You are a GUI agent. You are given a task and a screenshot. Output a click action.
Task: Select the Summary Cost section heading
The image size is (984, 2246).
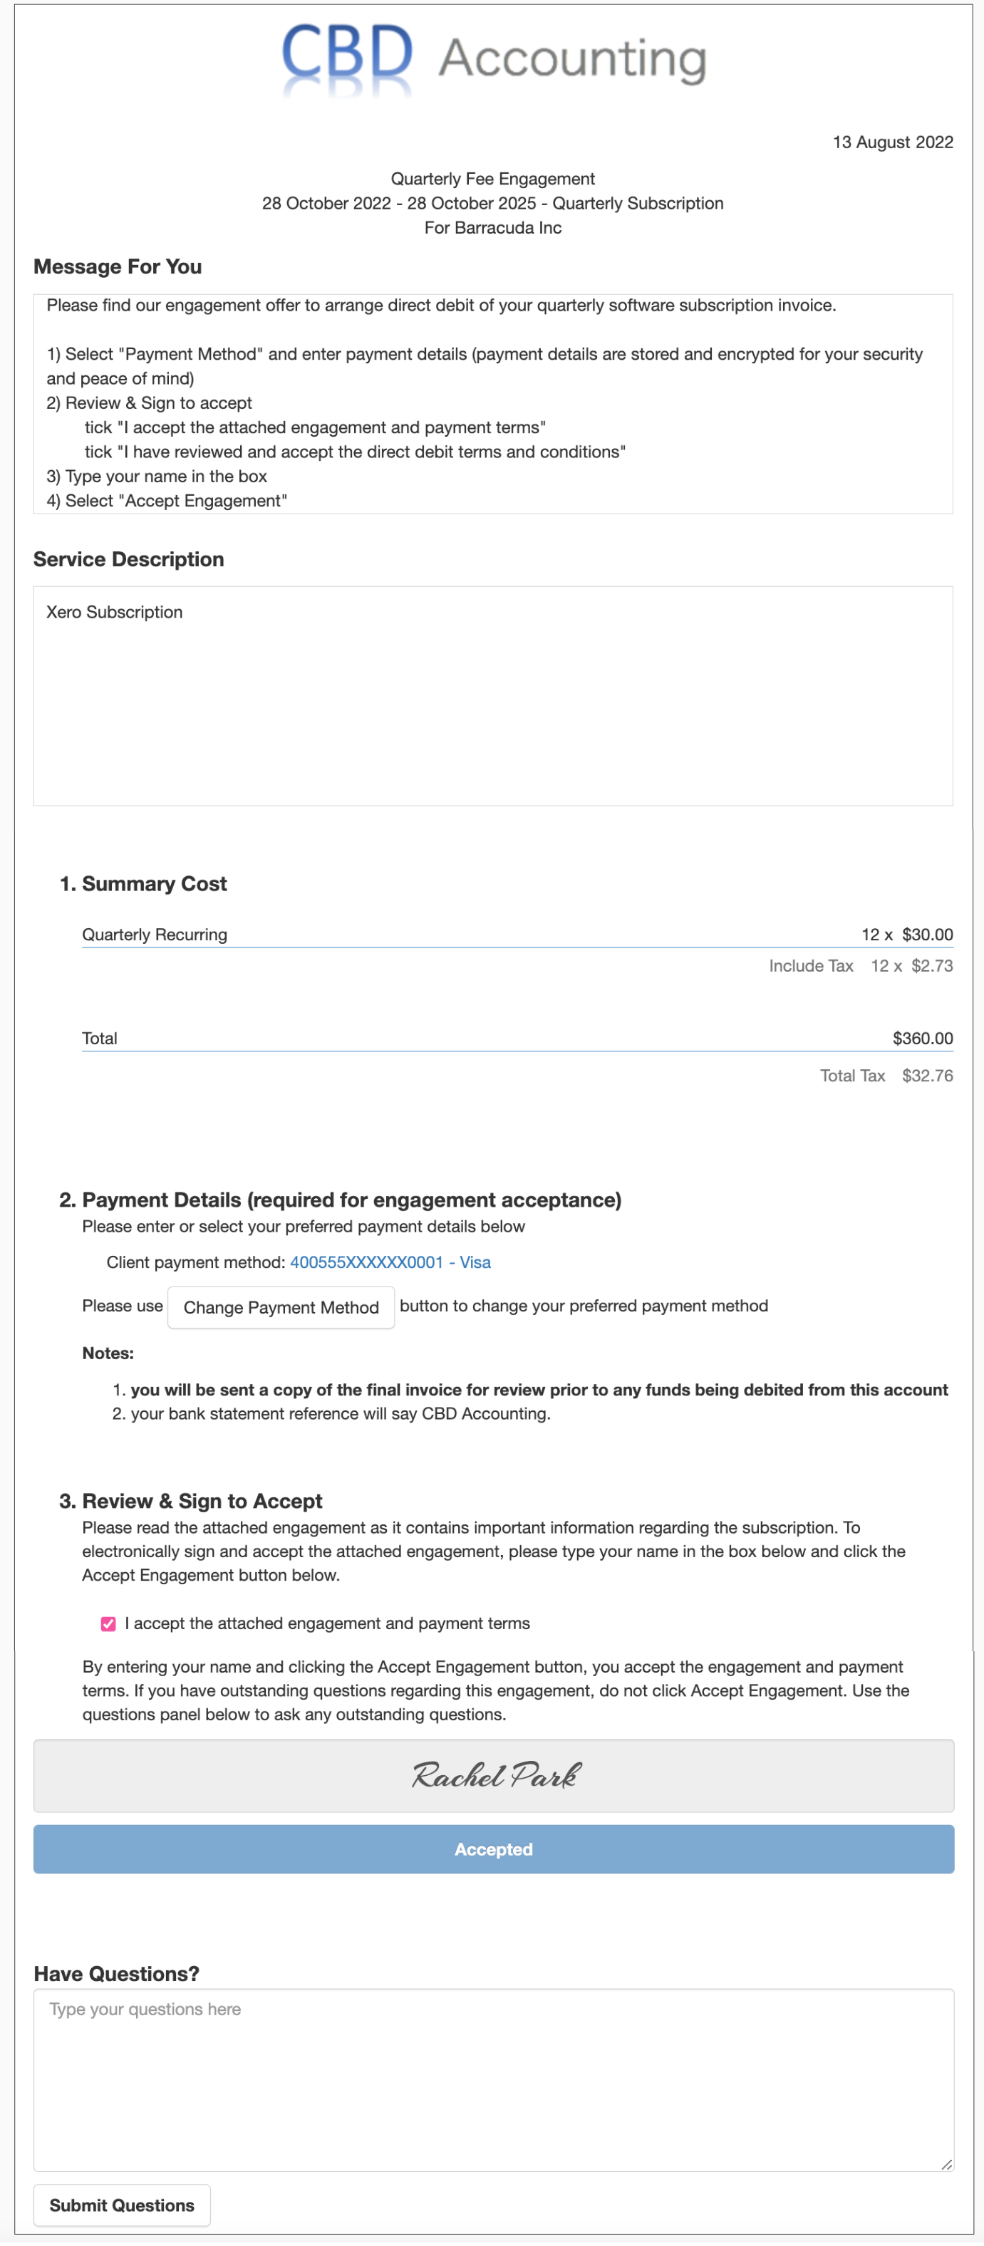click(x=143, y=883)
